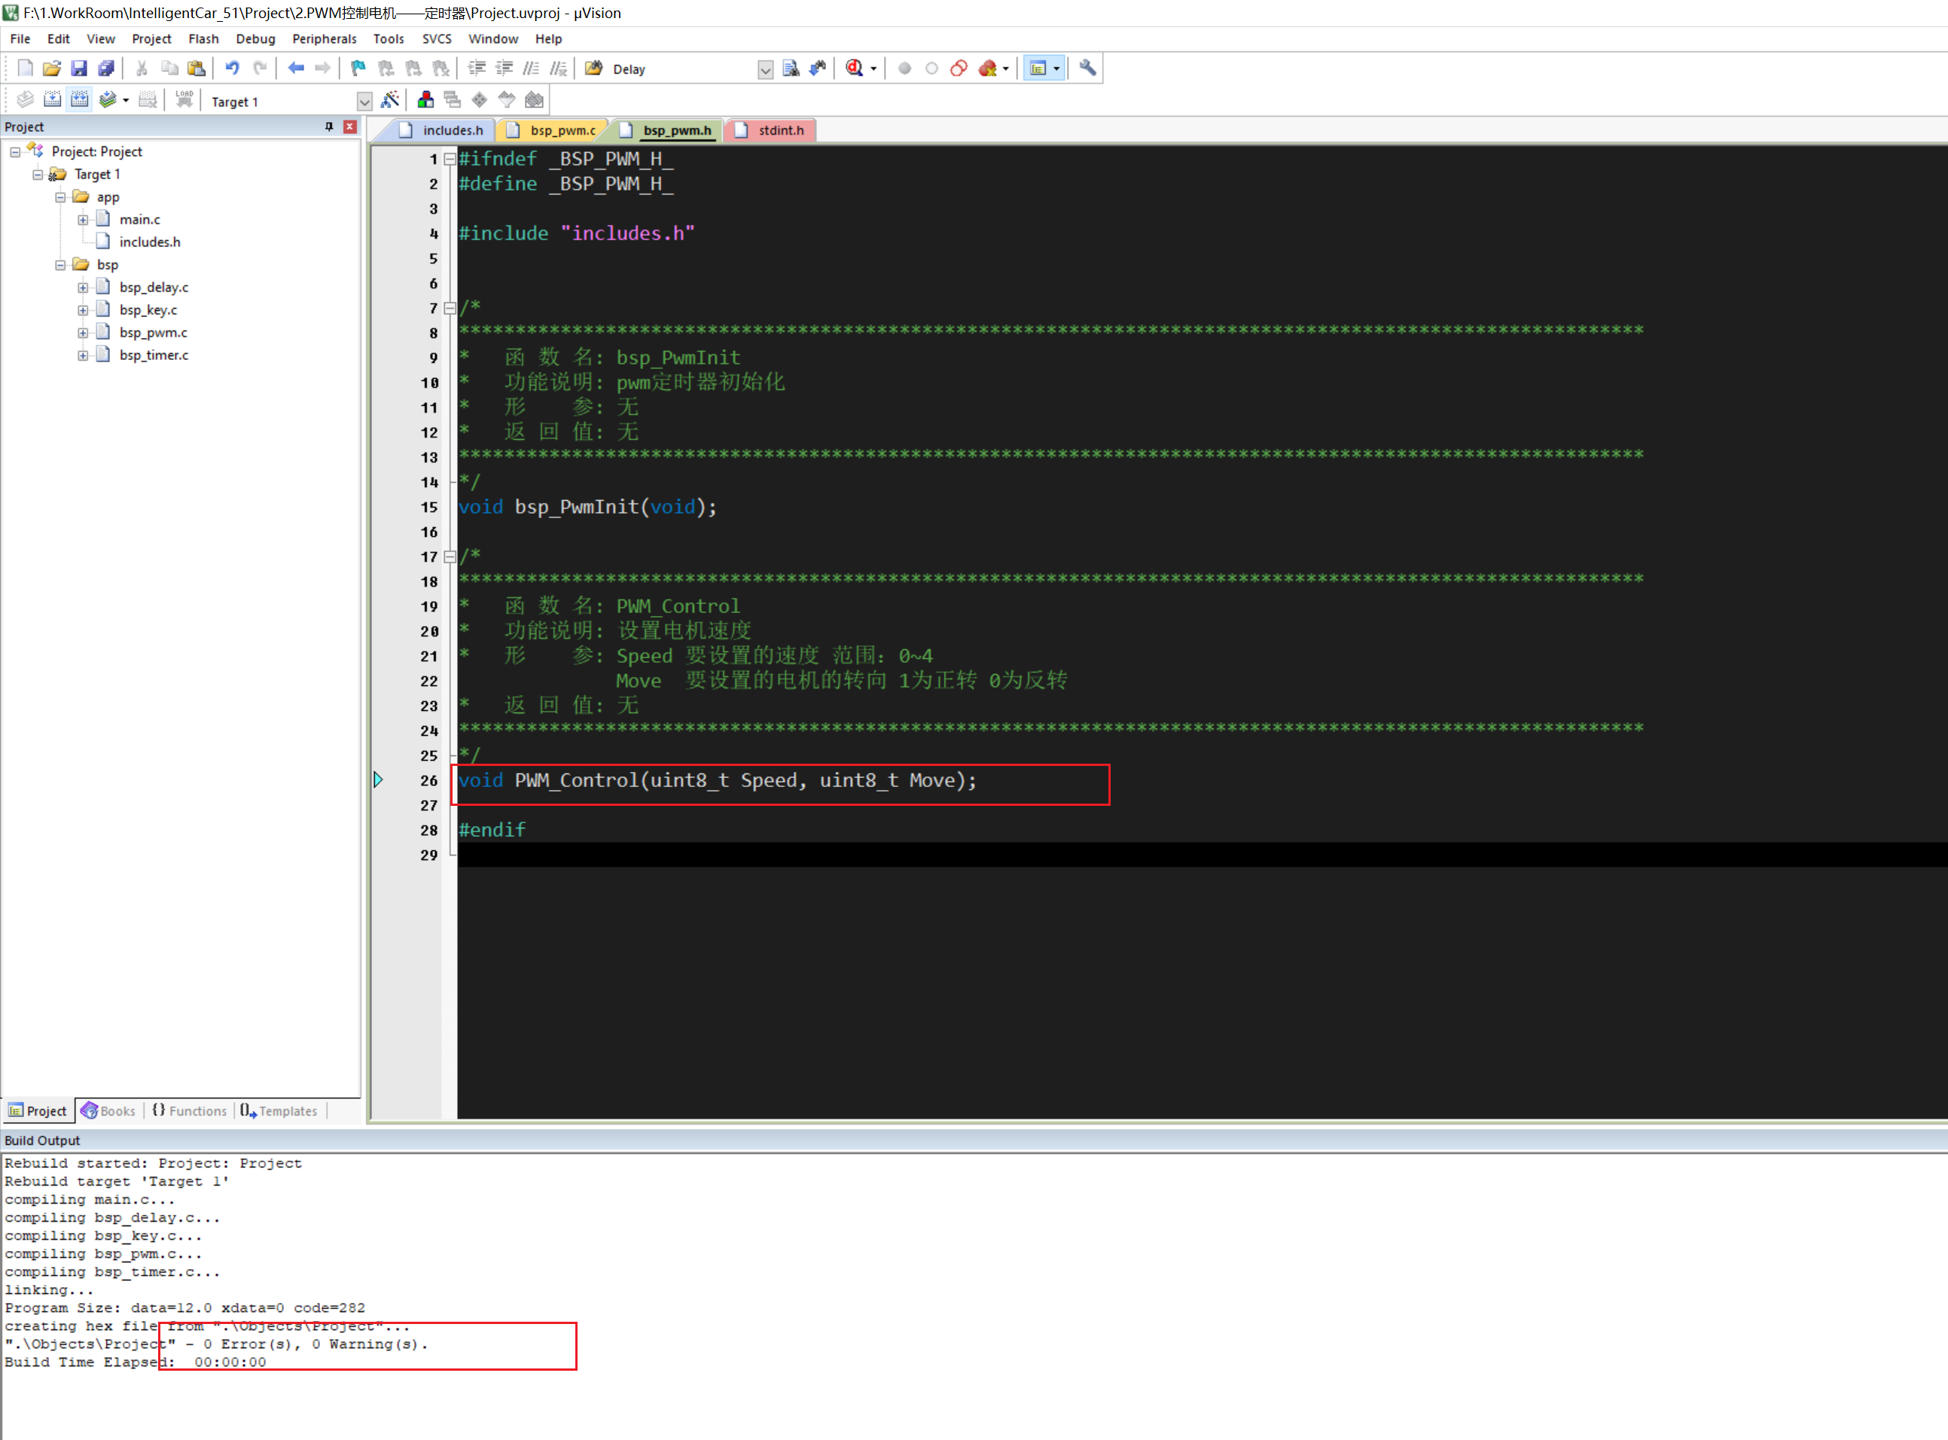The height and width of the screenshot is (1440, 1948).
Task: Collapse the Target 1 tree node
Action: pyautogui.click(x=38, y=174)
